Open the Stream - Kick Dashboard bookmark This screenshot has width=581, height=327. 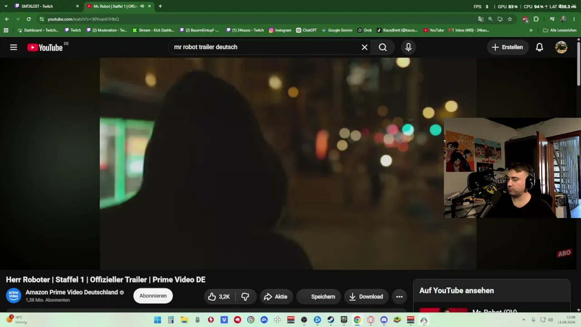(x=153, y=30)
